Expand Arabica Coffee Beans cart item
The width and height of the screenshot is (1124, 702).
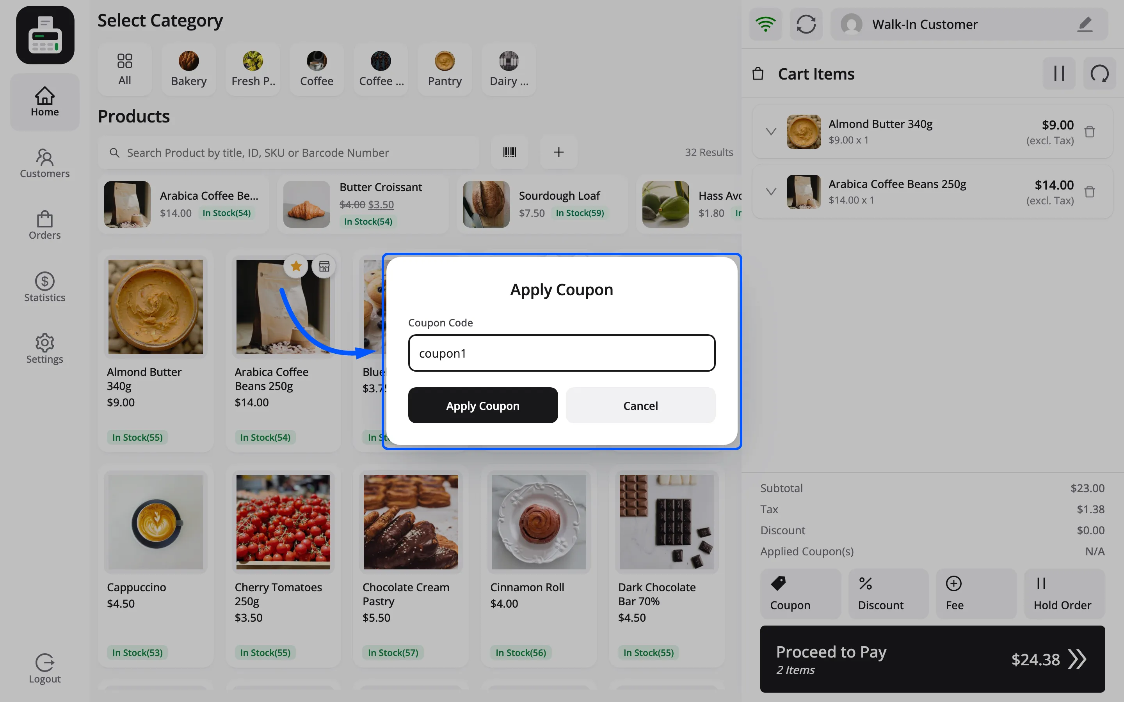(771, 192)
